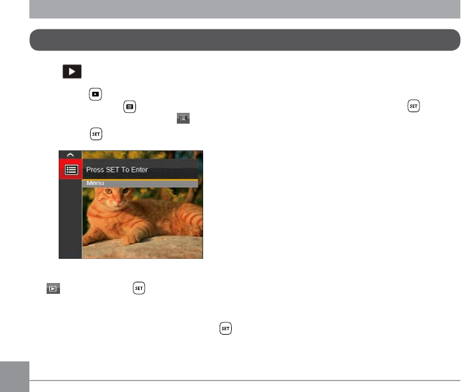Select the red highlighted menu icon
Screen dimensions: 461x392
71,170
